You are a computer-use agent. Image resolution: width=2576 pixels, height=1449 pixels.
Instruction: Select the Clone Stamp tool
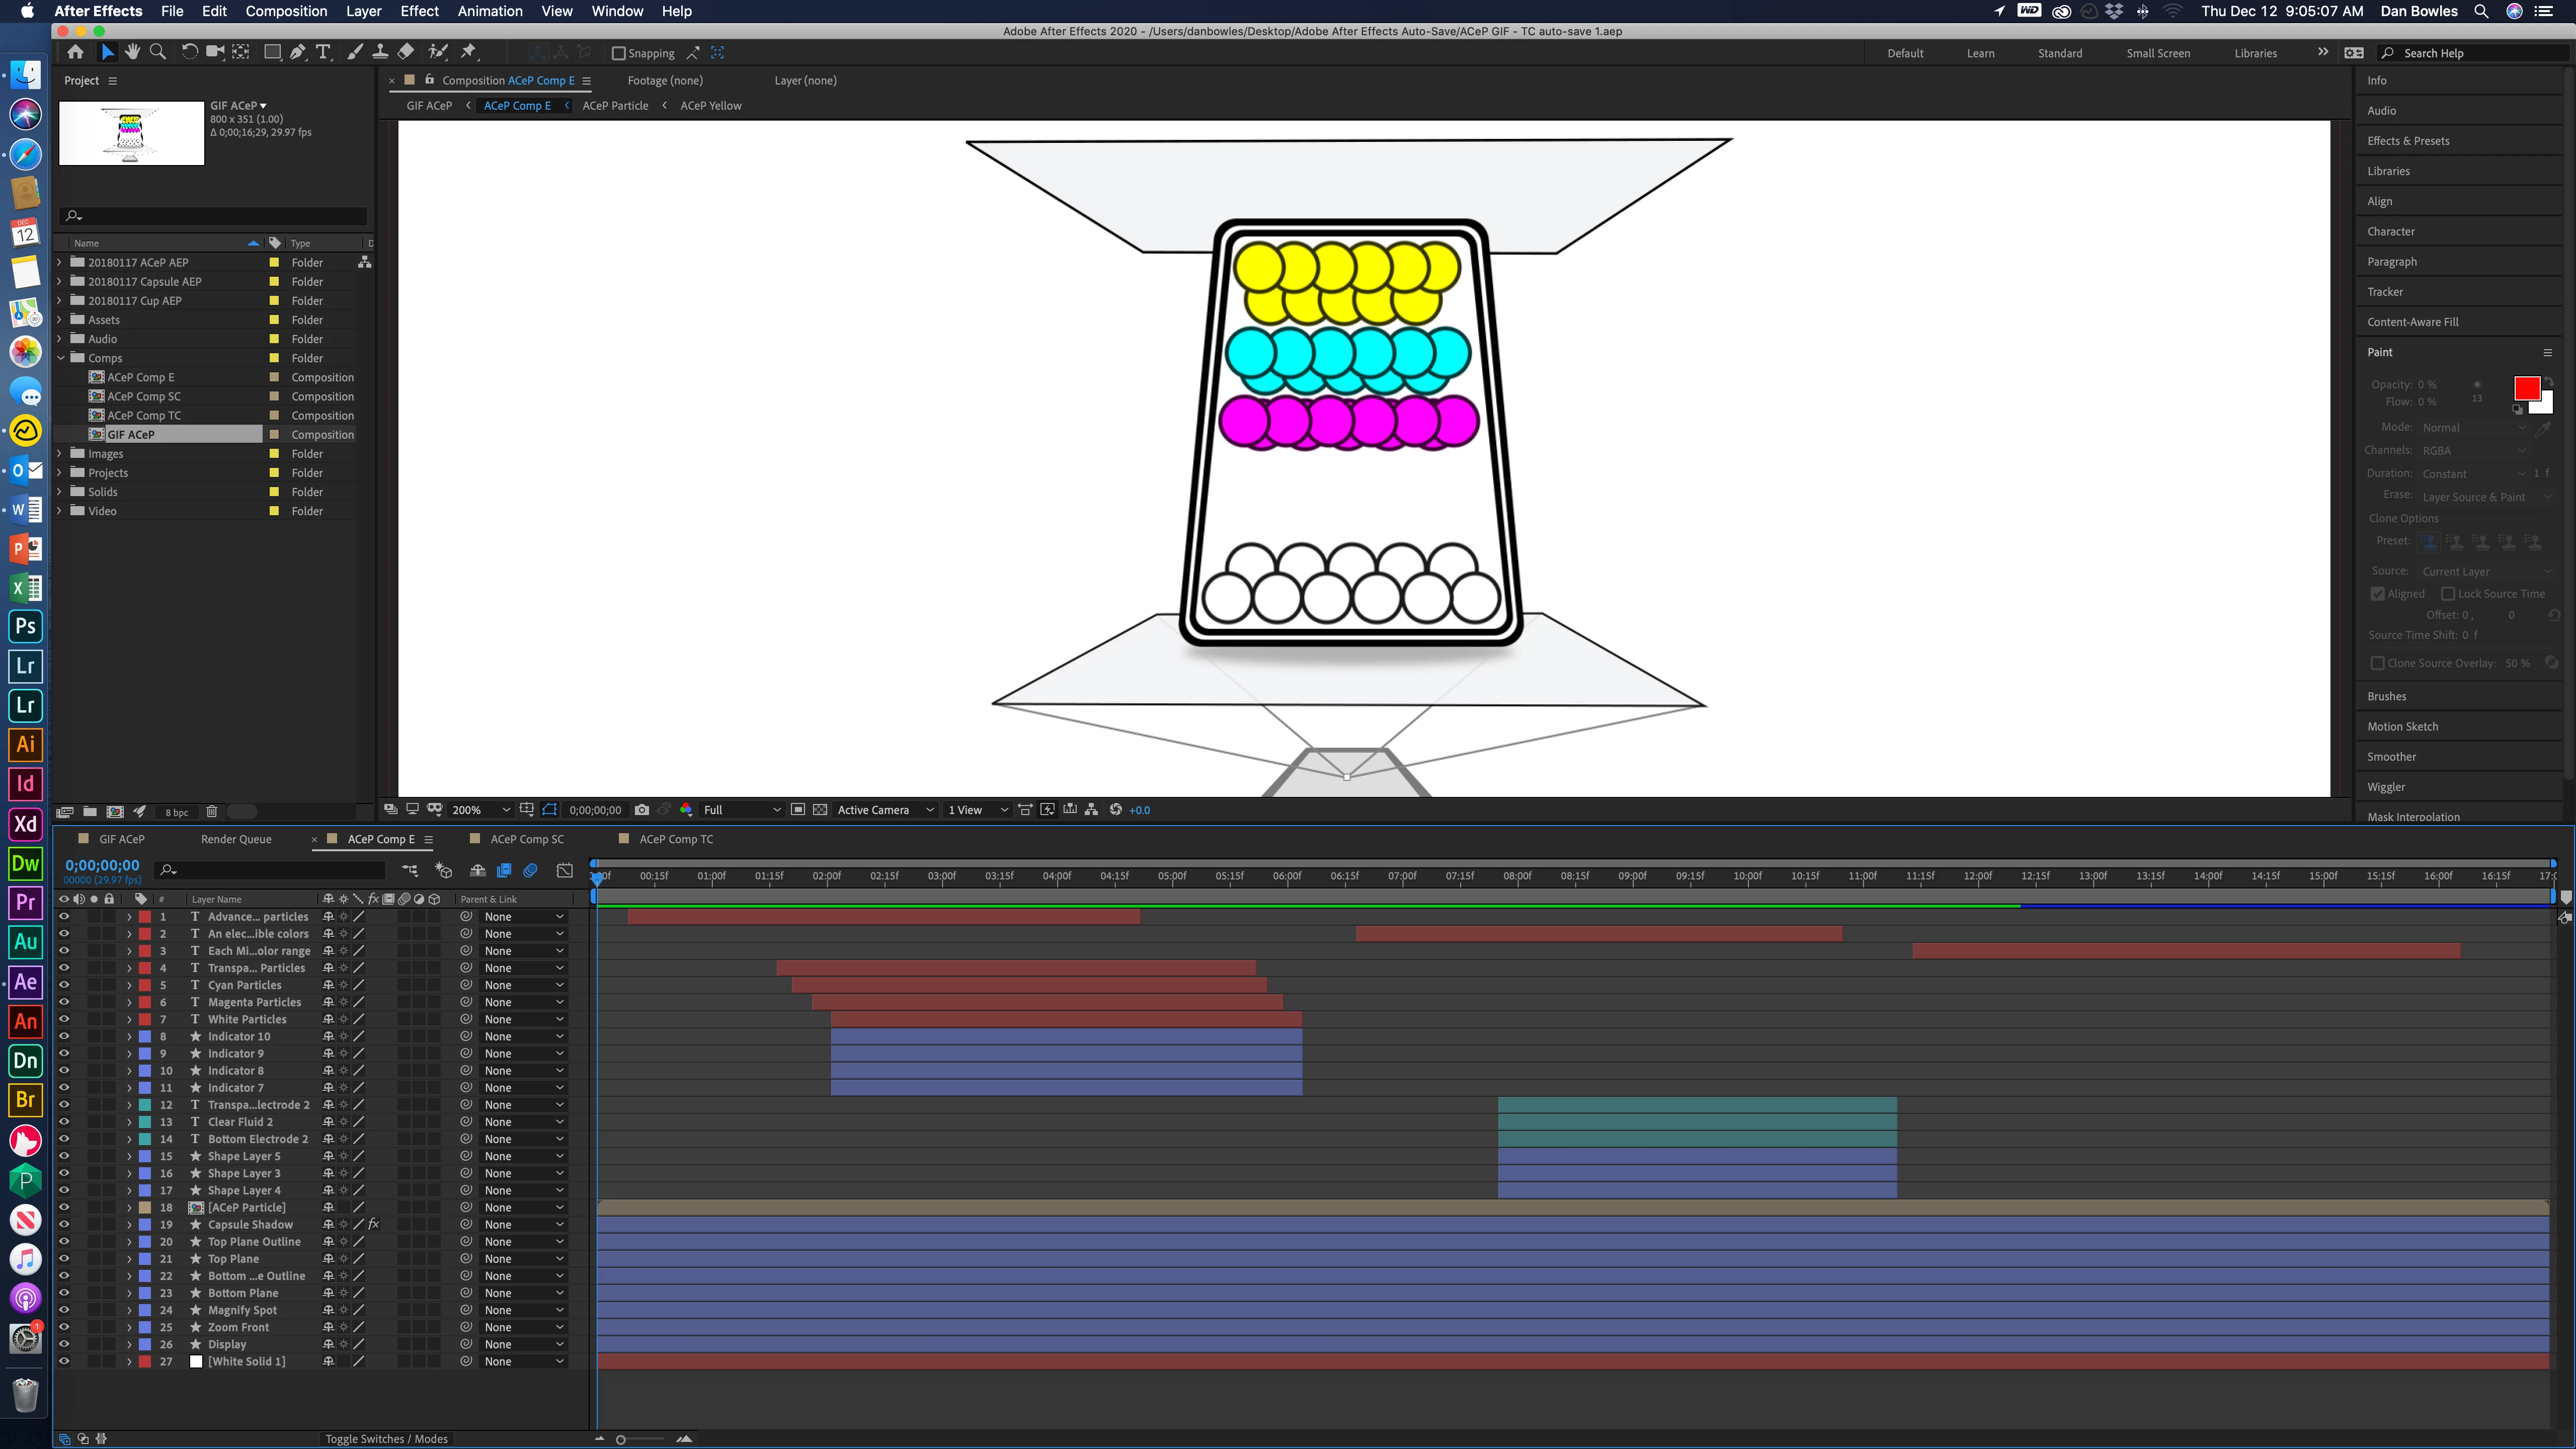380,52
